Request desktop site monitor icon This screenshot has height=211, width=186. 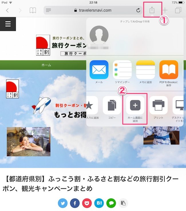[178, 105]
